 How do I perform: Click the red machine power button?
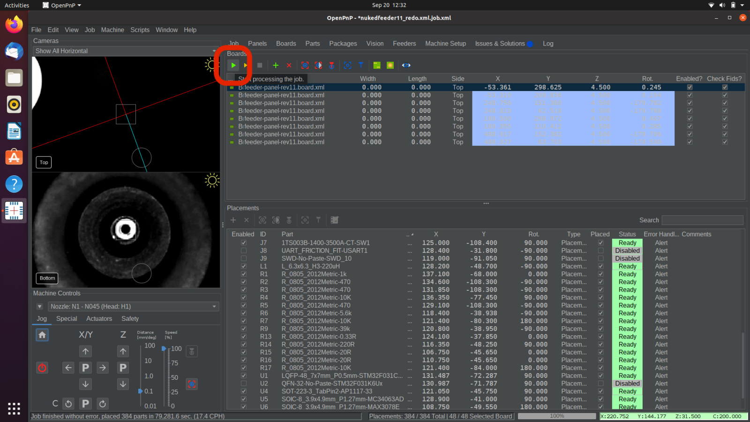pyautogui.click(x=42, y=368)
